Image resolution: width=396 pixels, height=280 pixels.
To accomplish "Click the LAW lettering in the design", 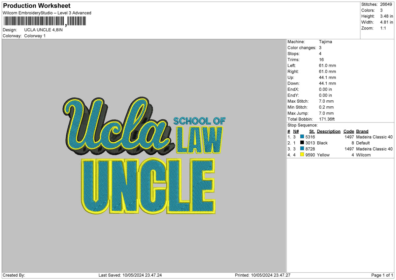I will (x=200, y=140).
